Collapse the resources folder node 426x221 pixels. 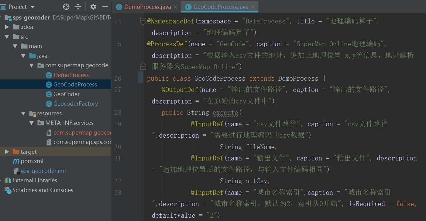[23, 114]
